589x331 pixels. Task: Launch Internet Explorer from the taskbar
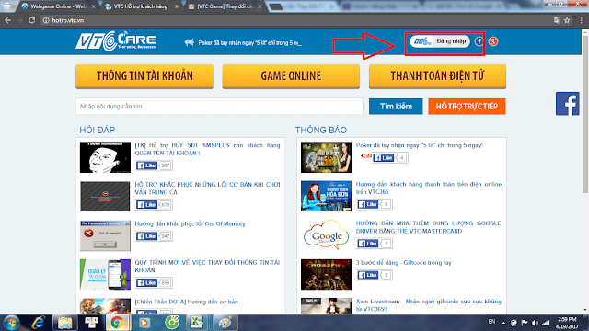coord(39,323)
